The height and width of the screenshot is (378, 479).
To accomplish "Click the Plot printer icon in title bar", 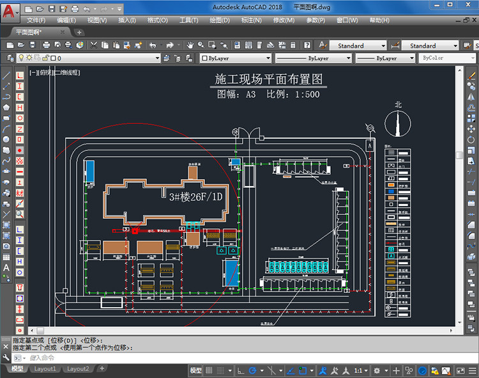I will [x=75, y=9].
